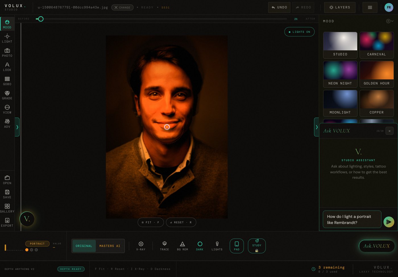Open the Photo tool
This screenshot has width=398, height=277.
tap(7, 52)
